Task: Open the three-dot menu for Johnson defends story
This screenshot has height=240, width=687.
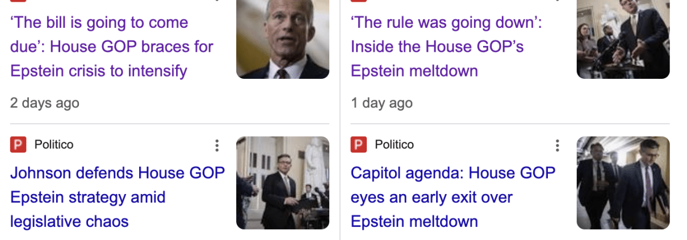Action: 216,146
